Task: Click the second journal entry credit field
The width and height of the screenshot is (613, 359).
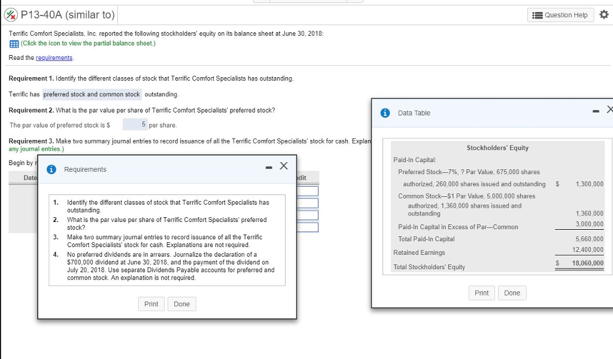Action: 307,203
